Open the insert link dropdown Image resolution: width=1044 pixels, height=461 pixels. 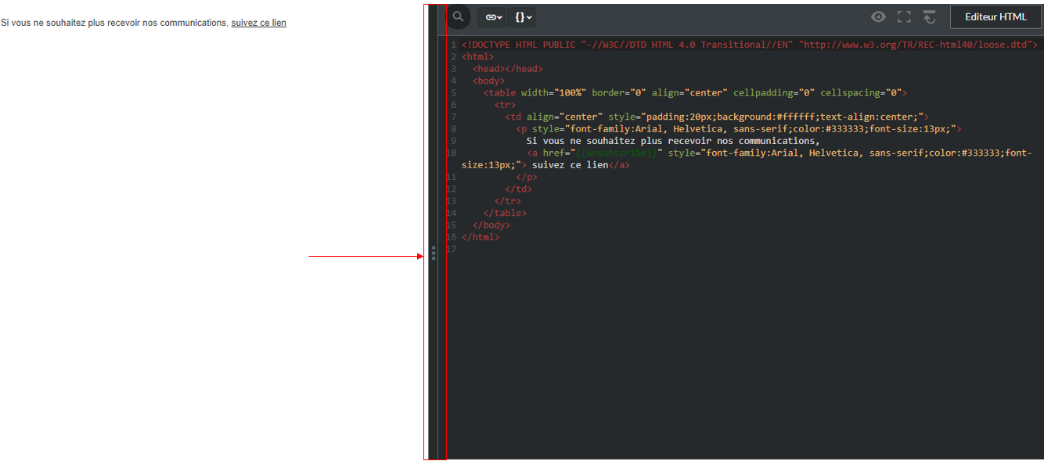click(492, 17)
